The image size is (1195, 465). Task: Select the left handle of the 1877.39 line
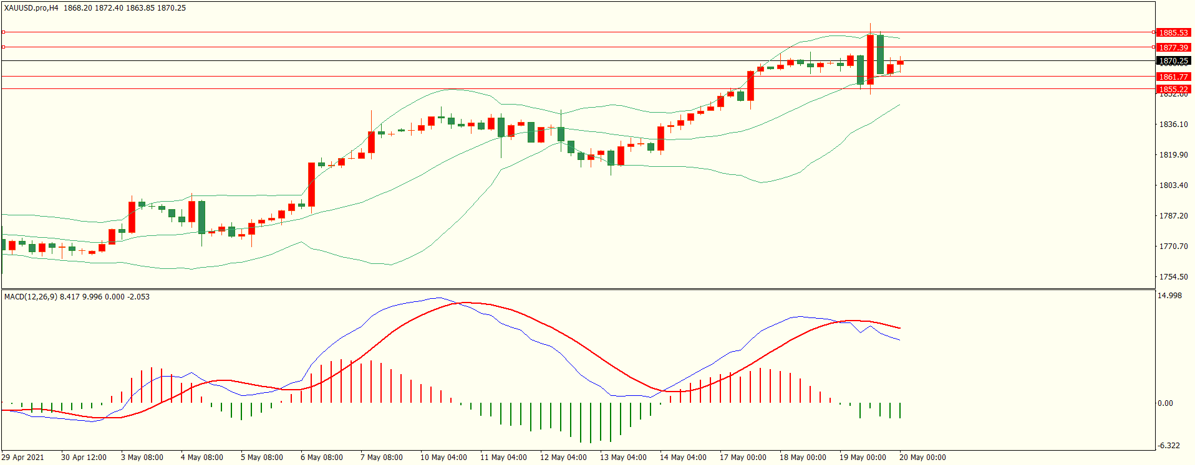[x=3, y=47]
